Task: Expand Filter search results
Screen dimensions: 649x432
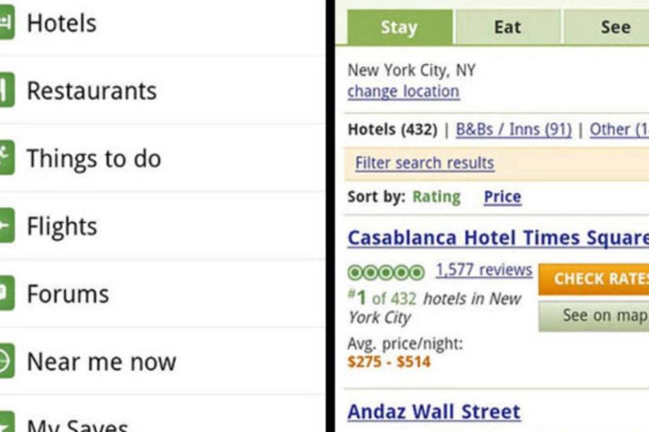Action: pos(424,163)
